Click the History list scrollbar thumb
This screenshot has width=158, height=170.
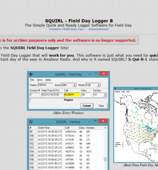point(105,159)
